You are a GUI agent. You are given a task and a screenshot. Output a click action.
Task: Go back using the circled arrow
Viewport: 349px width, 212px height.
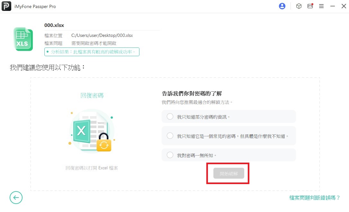pos(16,198)
